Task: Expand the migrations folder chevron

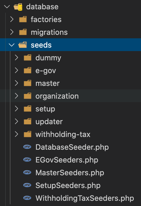Action: (12, 32)
